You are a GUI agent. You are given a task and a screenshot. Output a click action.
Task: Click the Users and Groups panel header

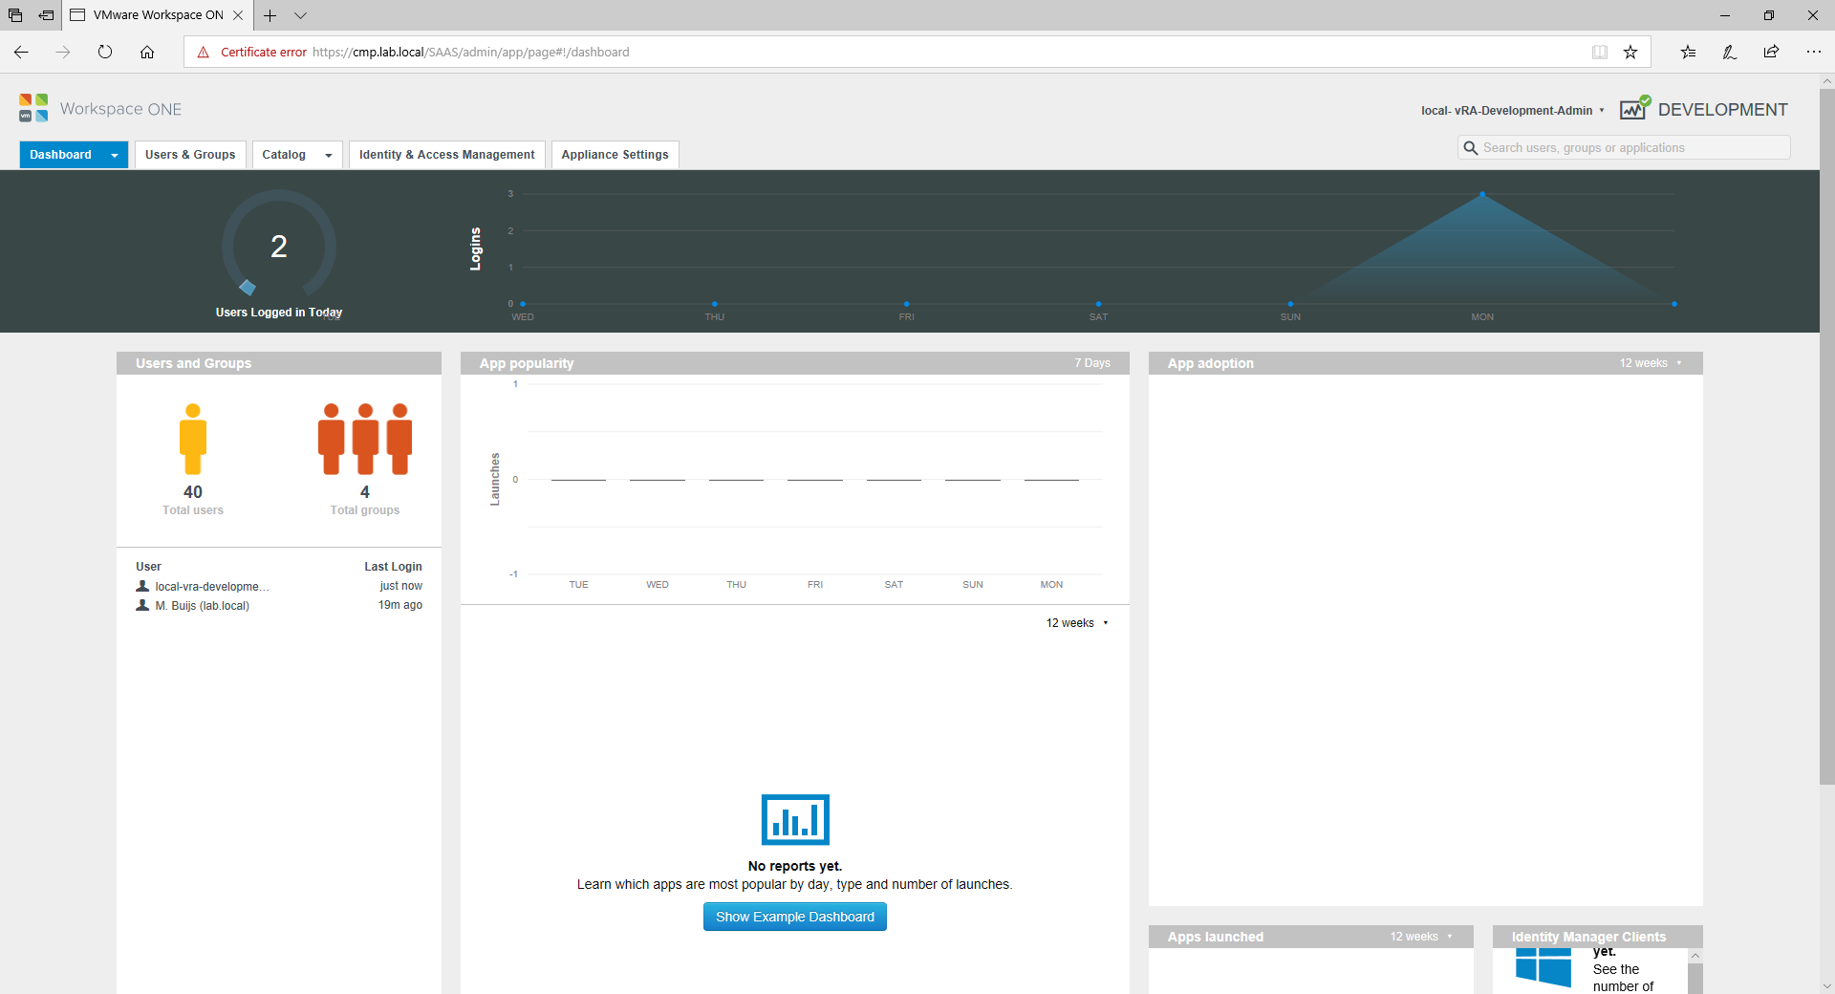pyautogui.click(x=279, y=363)
